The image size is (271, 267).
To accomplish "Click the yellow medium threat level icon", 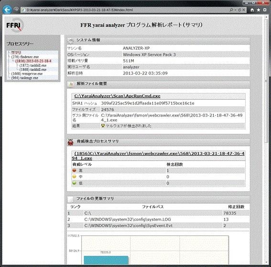I will coord(74,177).
